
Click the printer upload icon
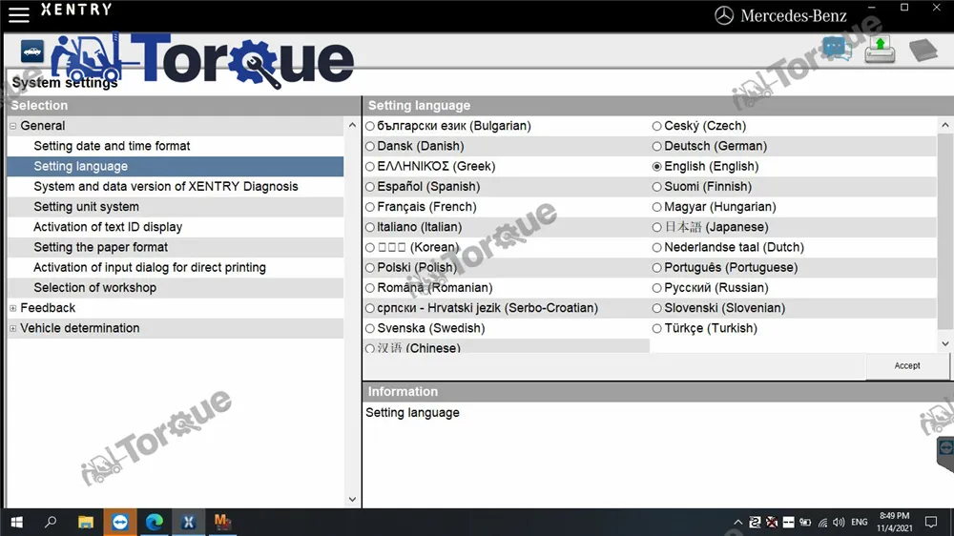click(880, 50)
